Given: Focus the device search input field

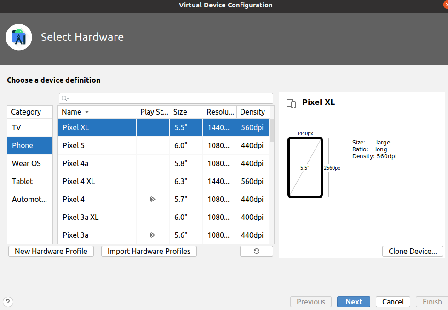Looking at the screenshot, I should pos(166,98).
